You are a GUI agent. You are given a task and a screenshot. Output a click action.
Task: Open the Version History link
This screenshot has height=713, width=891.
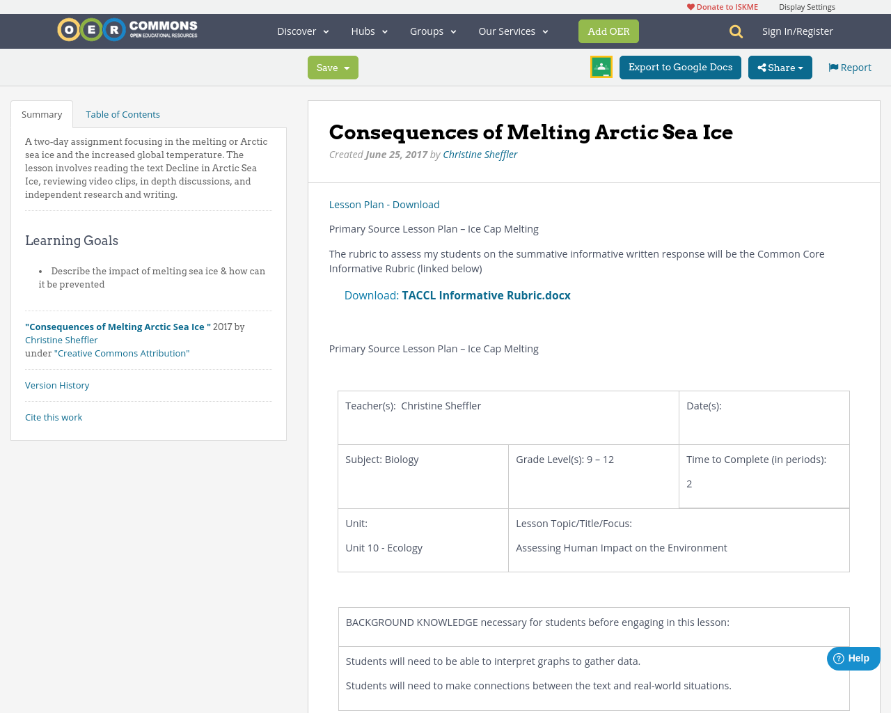(x=57, y=384)
